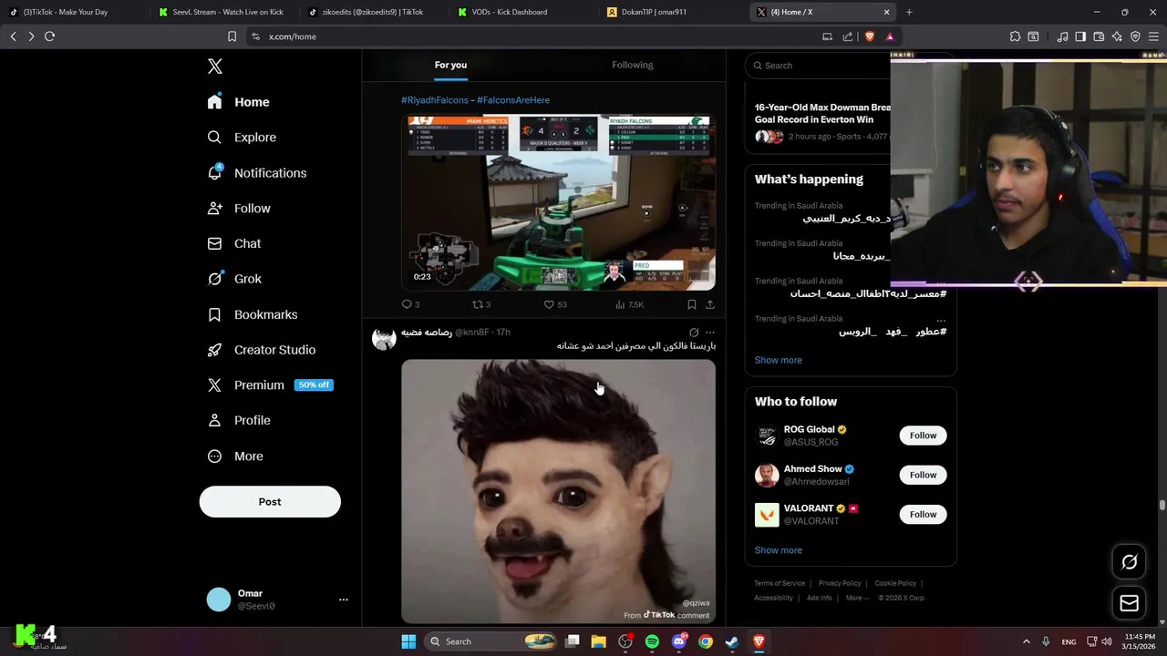This screenshot has height=656, width=1167.
Task: Open the floating Grok button
Action: (1129, 562)
